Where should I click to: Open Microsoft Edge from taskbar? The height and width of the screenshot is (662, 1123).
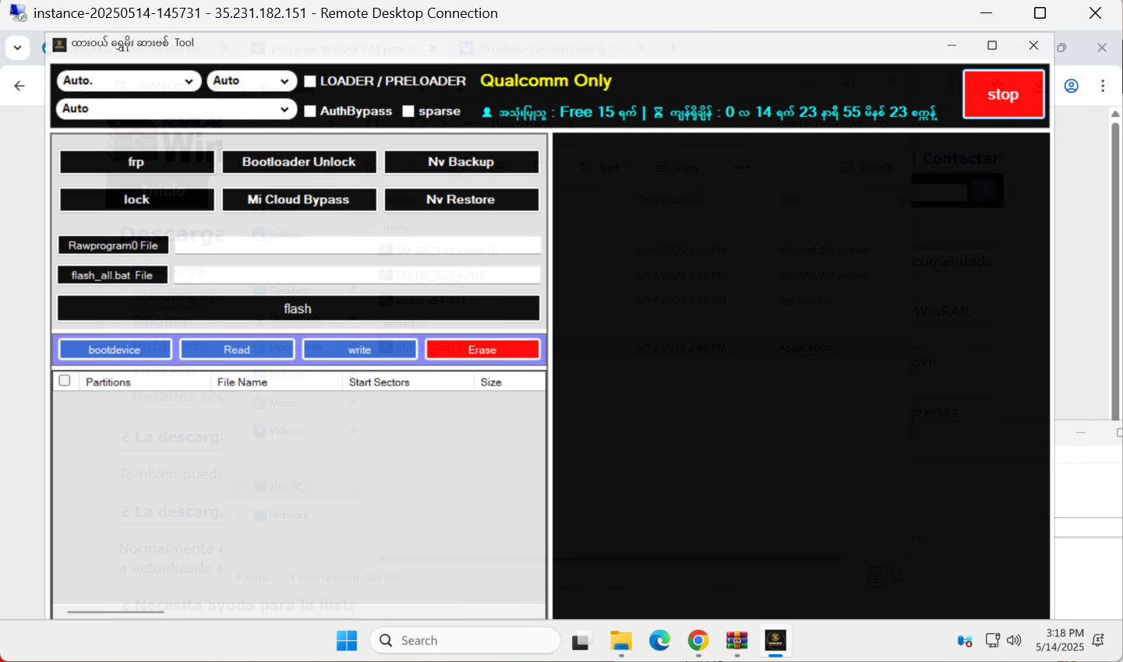[659, 640]
